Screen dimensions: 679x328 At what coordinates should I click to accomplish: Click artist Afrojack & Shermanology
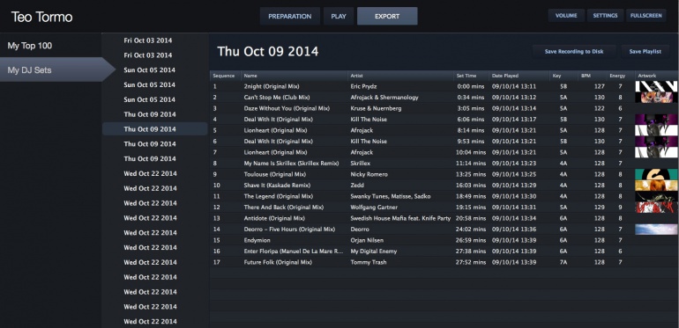pos(384,98)
